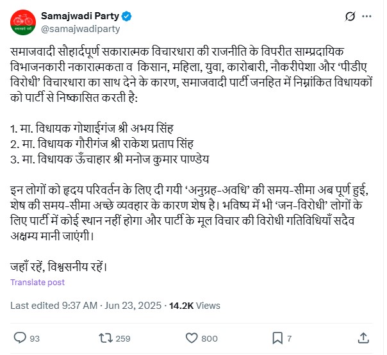The height and width of the screenshot is (355, 387).
Task: Click the reply speech bubble icon
Action: [20, 338]
